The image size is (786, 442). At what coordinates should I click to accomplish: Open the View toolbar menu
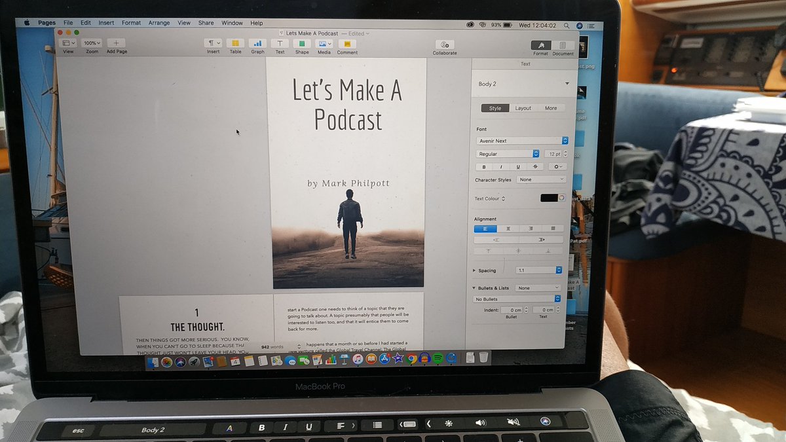68,43
